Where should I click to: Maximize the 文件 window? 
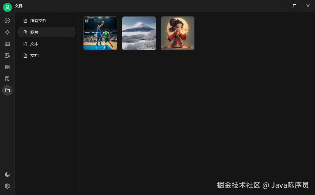click(x=295, y=6)
